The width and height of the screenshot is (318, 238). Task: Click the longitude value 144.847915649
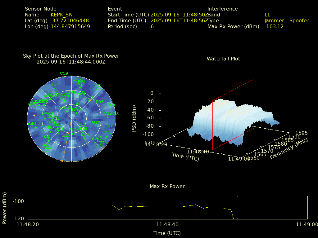pos(70,26)
